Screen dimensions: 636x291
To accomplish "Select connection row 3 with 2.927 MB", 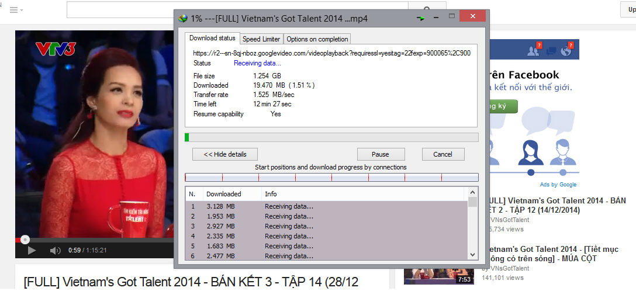I will click(x=327, y=226).
